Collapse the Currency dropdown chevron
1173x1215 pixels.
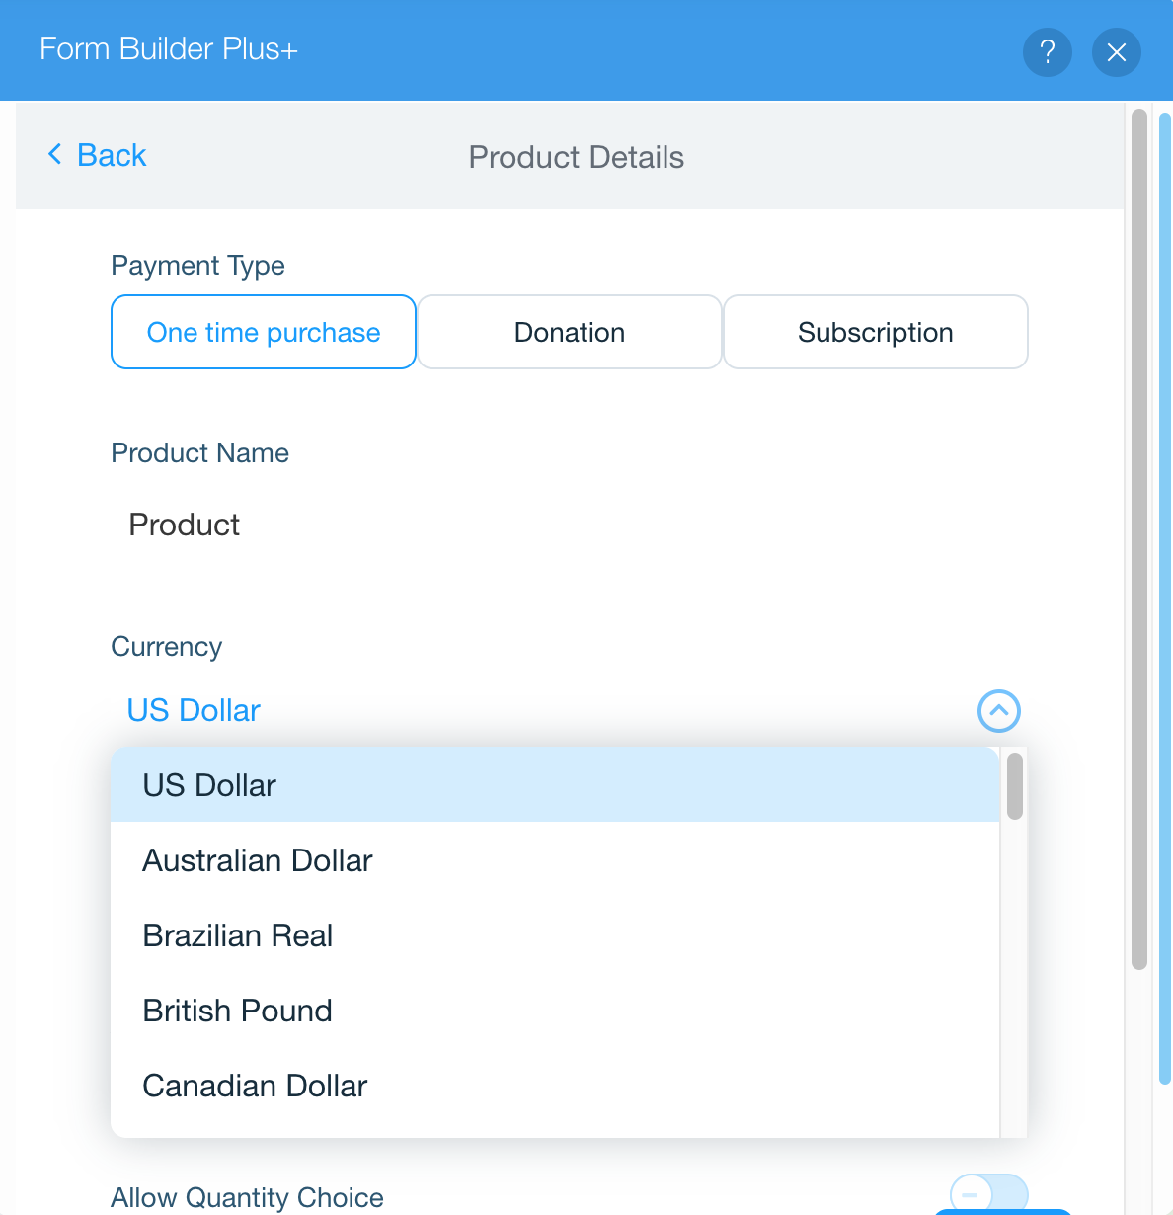pos(999,710)
